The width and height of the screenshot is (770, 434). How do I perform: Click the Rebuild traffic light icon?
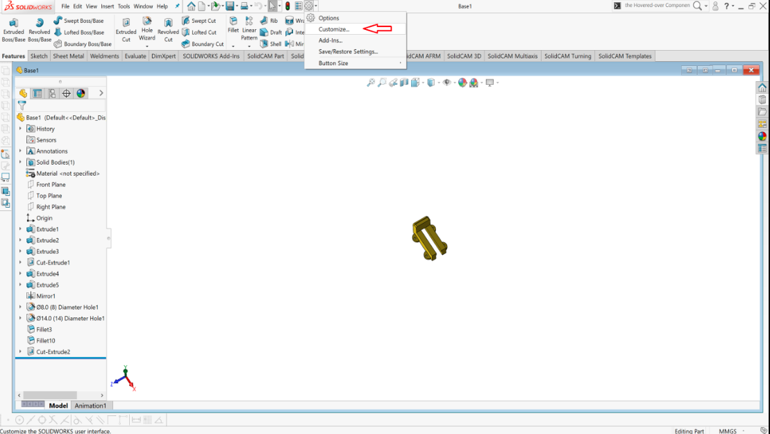[287, 6]
